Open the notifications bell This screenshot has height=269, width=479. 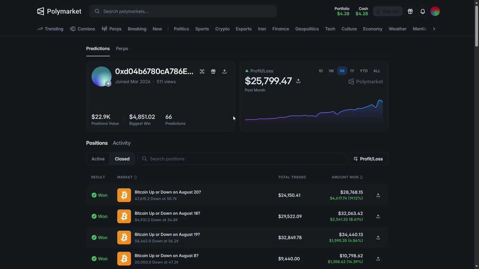pyautogui.click(x=423, y=11)
